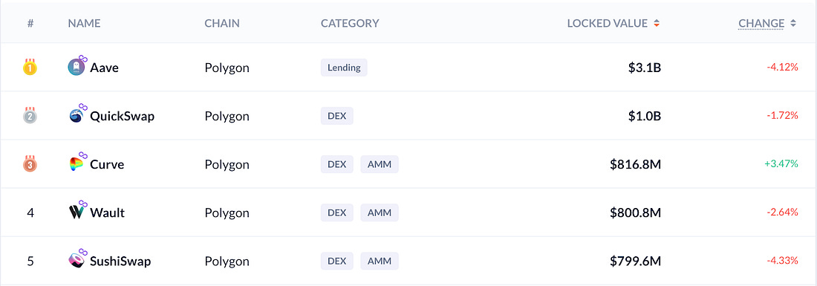Click the bronze third-place medal icon

[30, 163]
